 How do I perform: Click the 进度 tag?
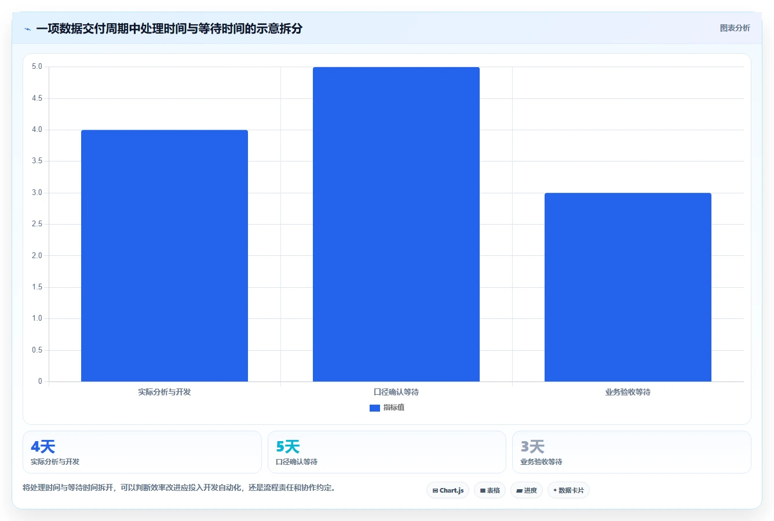tap(527, 490)
